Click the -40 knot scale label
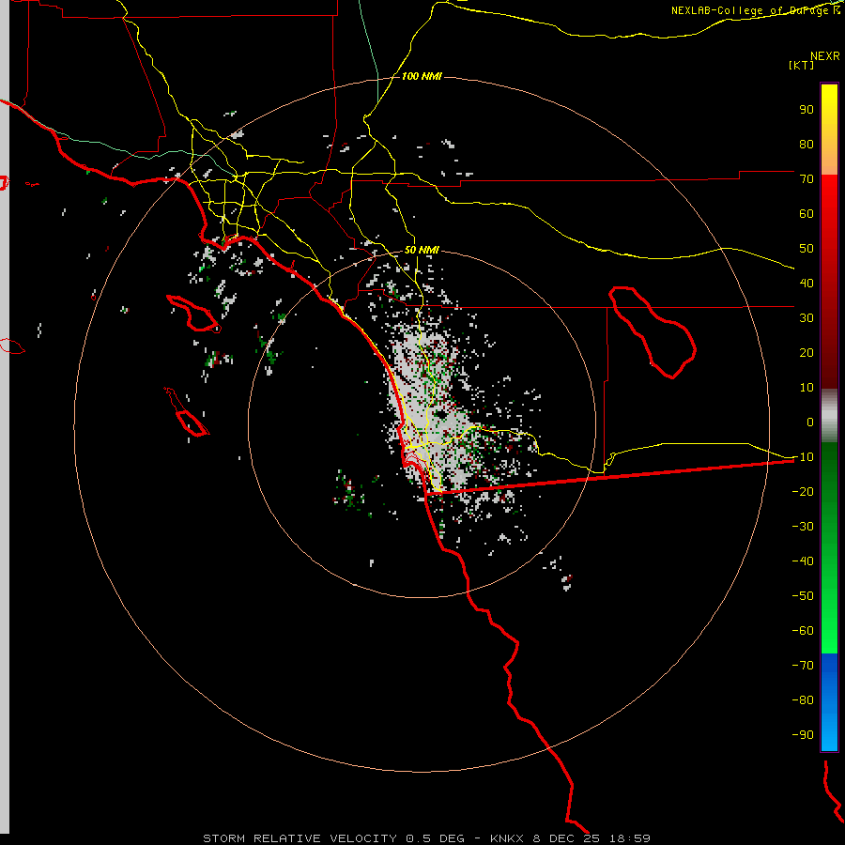 pos(803,561)
